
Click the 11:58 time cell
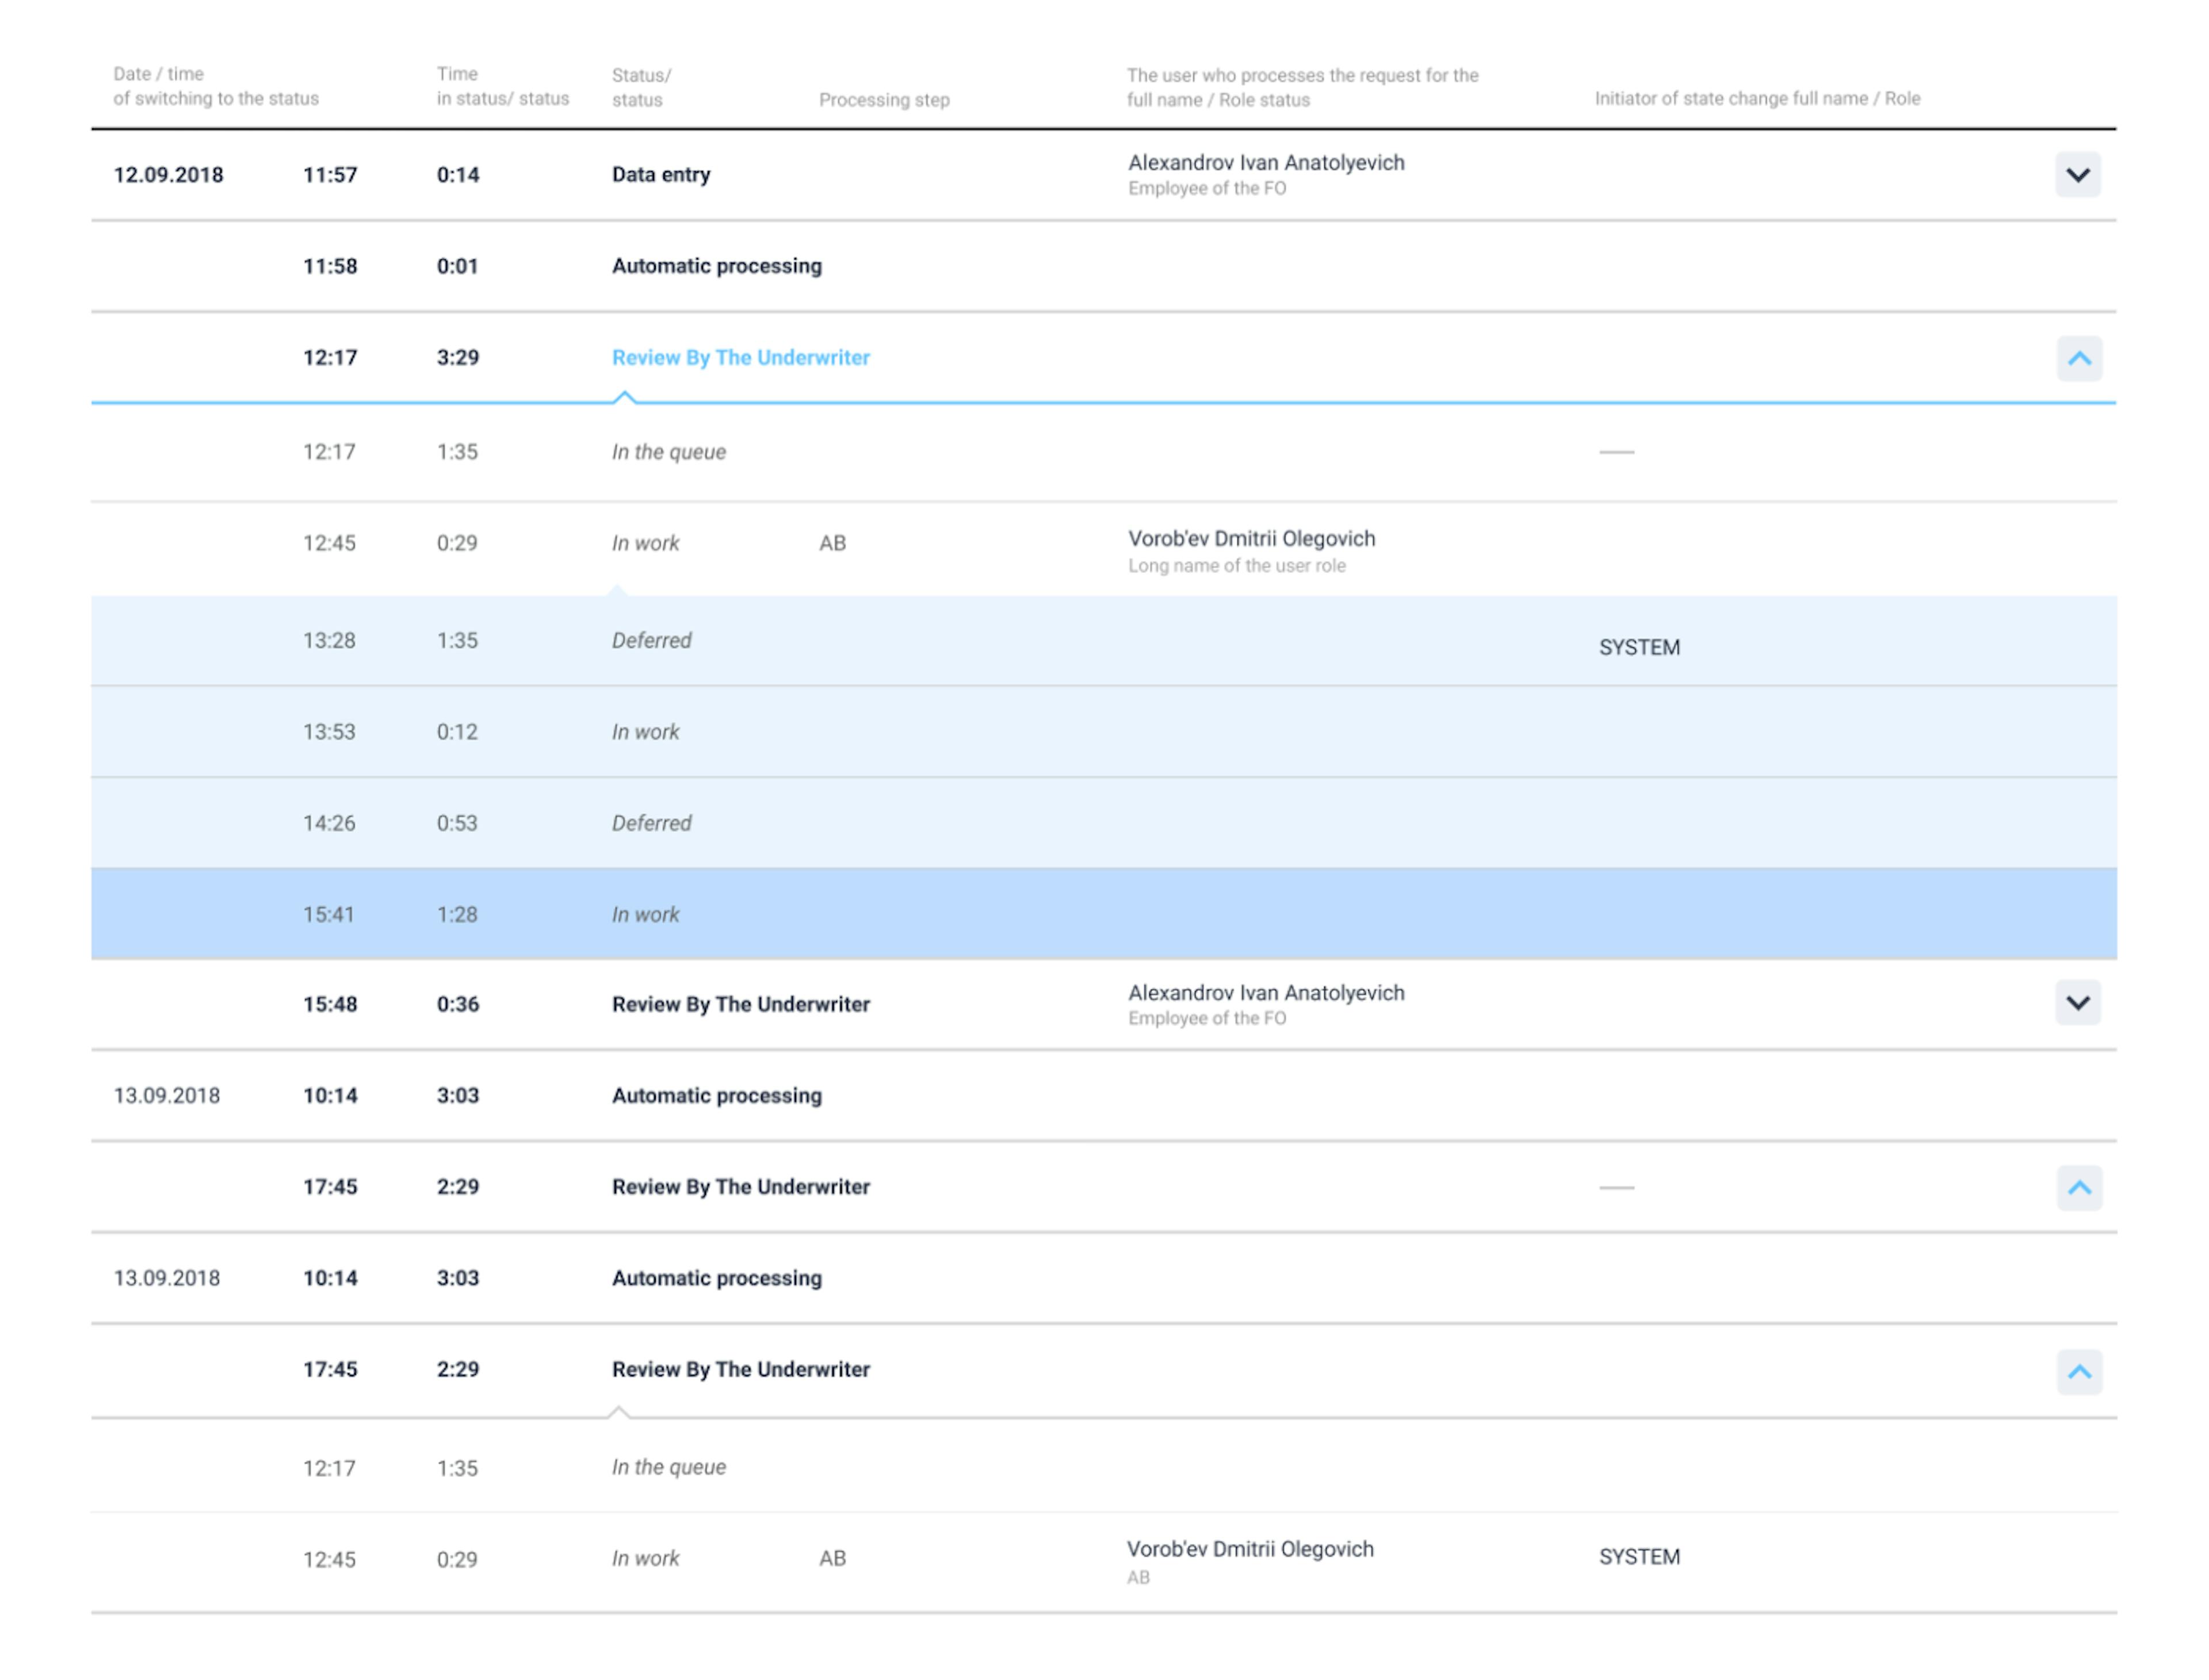tap(330, 266)
